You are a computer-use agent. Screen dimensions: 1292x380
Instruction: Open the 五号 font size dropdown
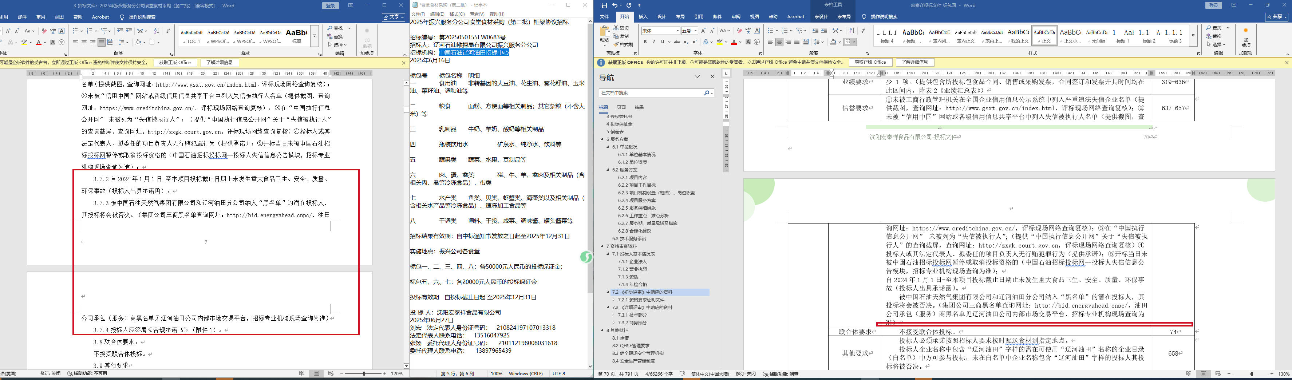696,31
